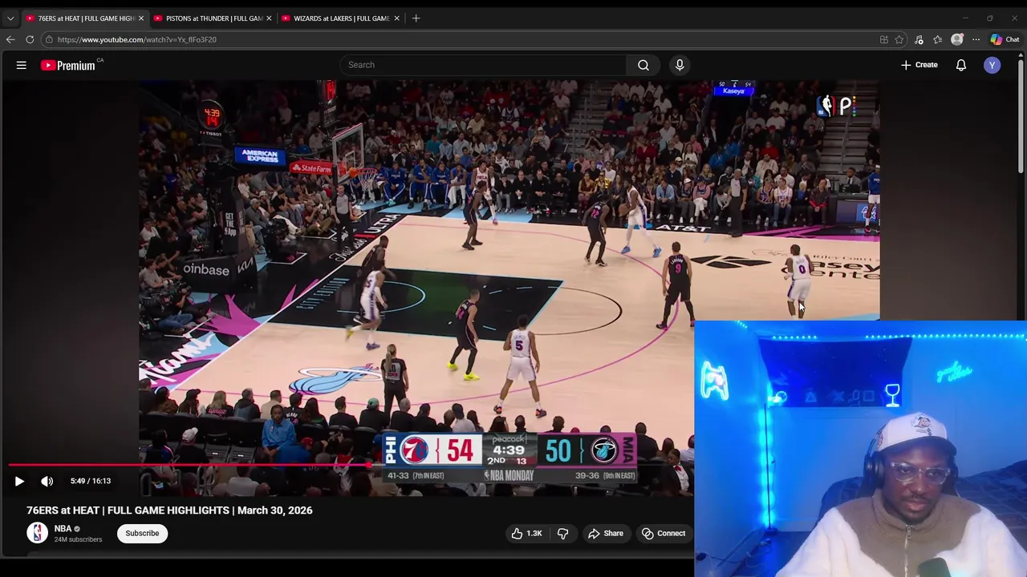1027x577 pixels.
Task: Start voice search with microphone
Action: [680, 65]
